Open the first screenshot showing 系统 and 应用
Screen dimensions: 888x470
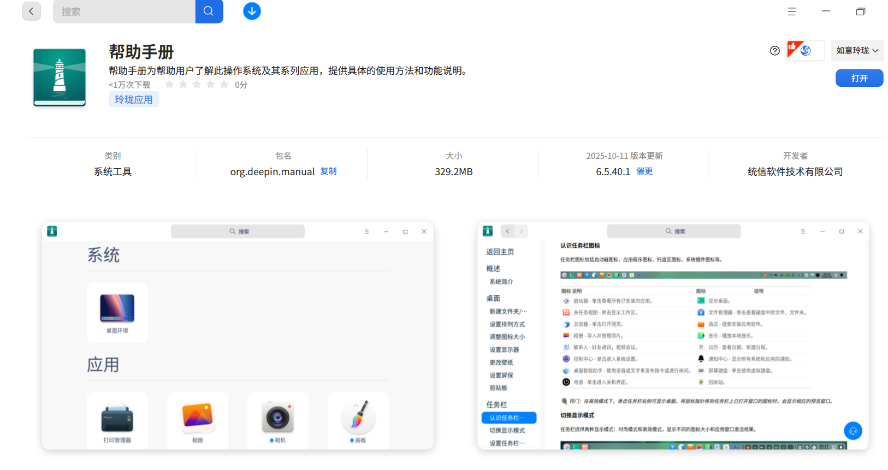click(x=238, y=336)
